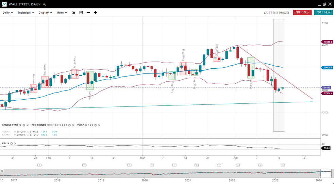Zoom out with the minus icon
This screenshot has height=184, width=334.
tap(88, 13)
